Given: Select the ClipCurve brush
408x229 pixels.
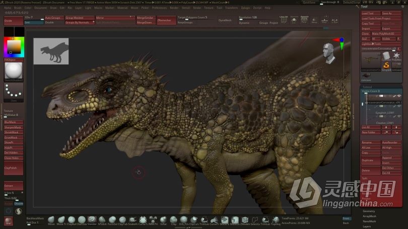Looking at the screenshot, I should pyautogui.click(x=194, y=220).
